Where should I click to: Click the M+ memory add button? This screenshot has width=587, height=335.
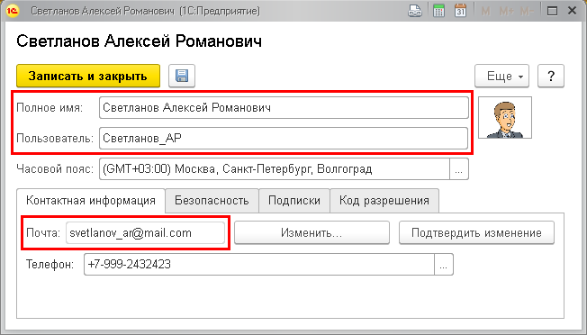(x=507, y=12)
